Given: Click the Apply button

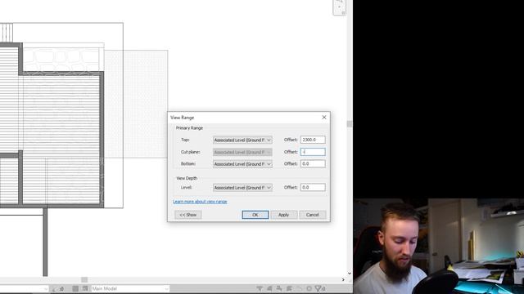Looking at the screenshot, I should tap(284, 215).
